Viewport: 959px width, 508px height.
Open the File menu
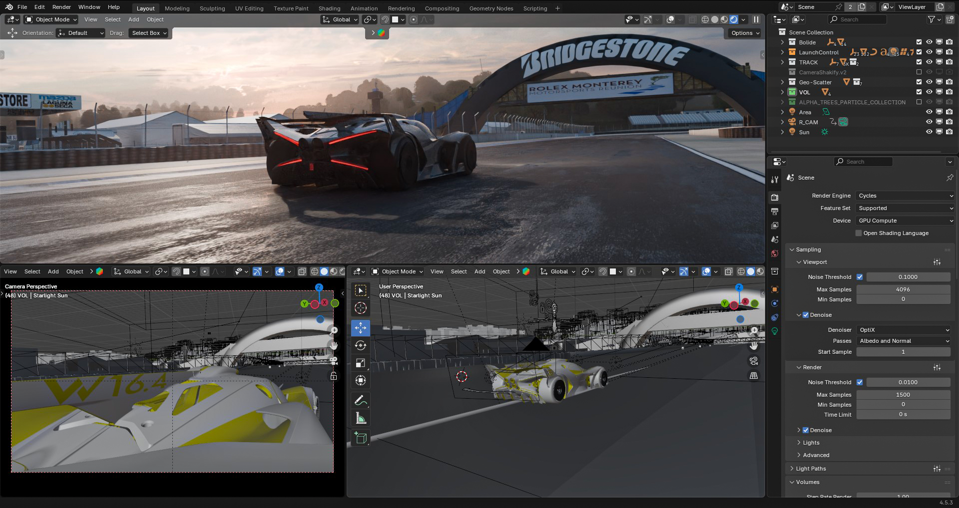(22, 7)
